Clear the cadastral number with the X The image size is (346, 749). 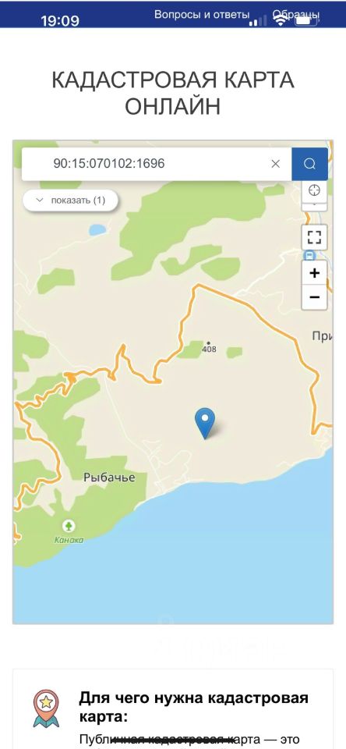(x=275, y=164)
